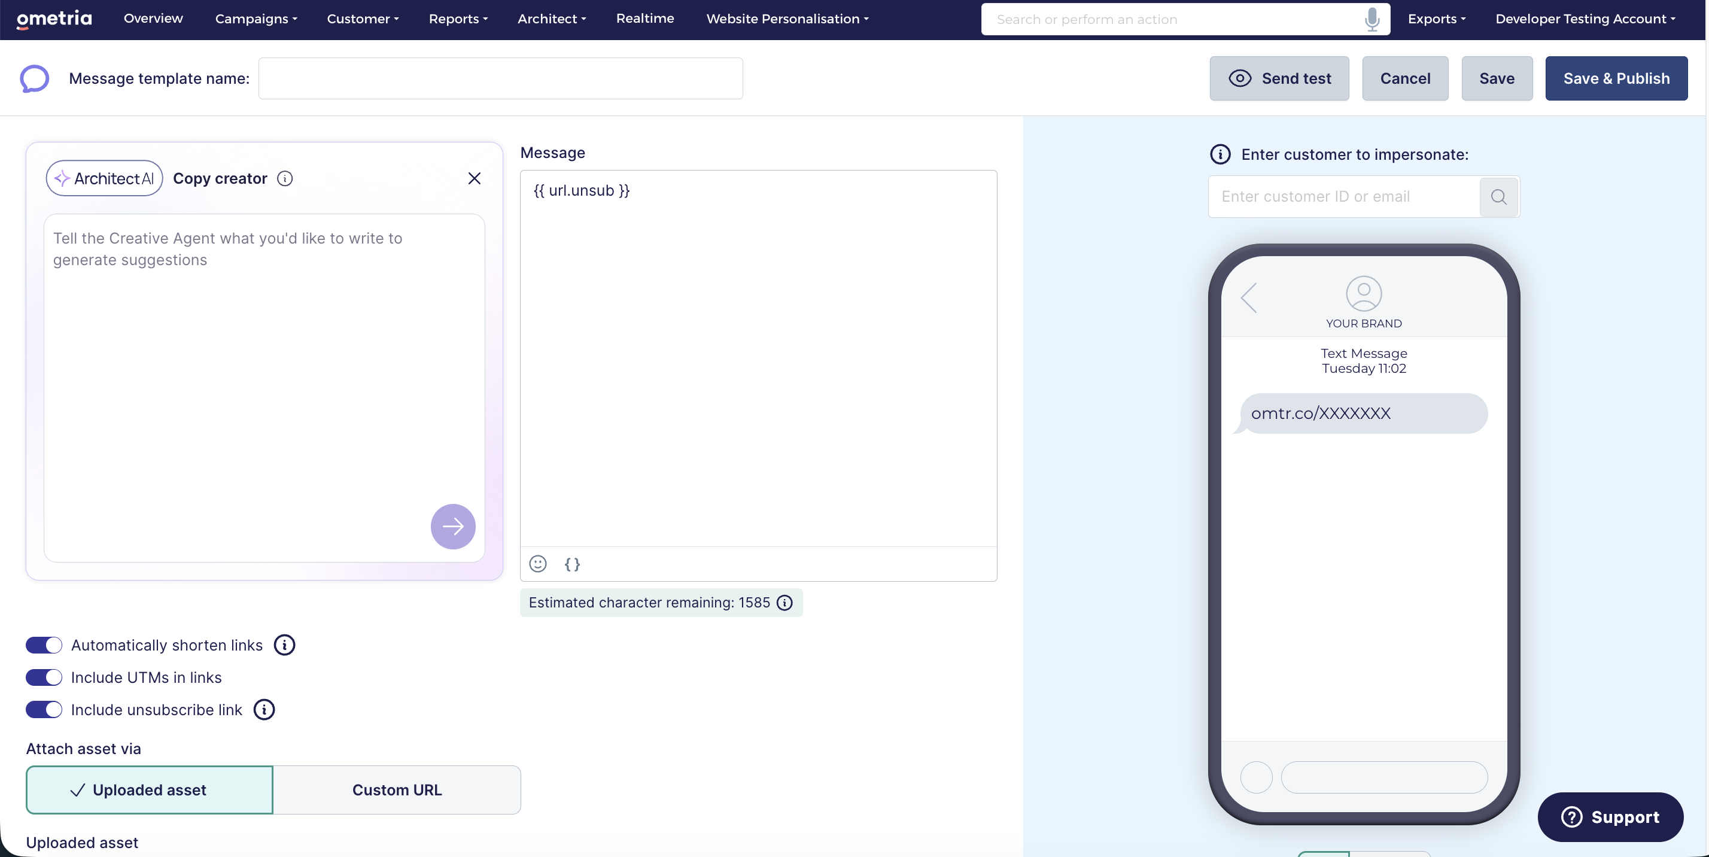Submit the prompt with the purple arrow button
This screenshot has width=1709, height=857.
(x=453, y=527)
